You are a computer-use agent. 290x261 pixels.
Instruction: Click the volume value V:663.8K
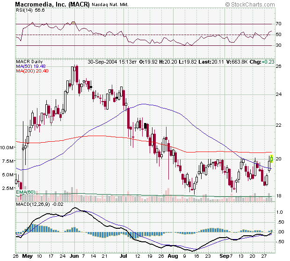point(237,62)
